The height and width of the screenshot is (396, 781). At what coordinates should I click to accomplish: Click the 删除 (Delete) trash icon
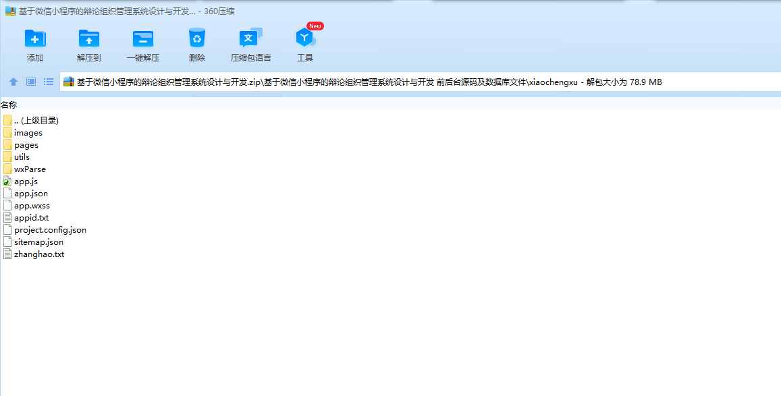click(196, 38)
